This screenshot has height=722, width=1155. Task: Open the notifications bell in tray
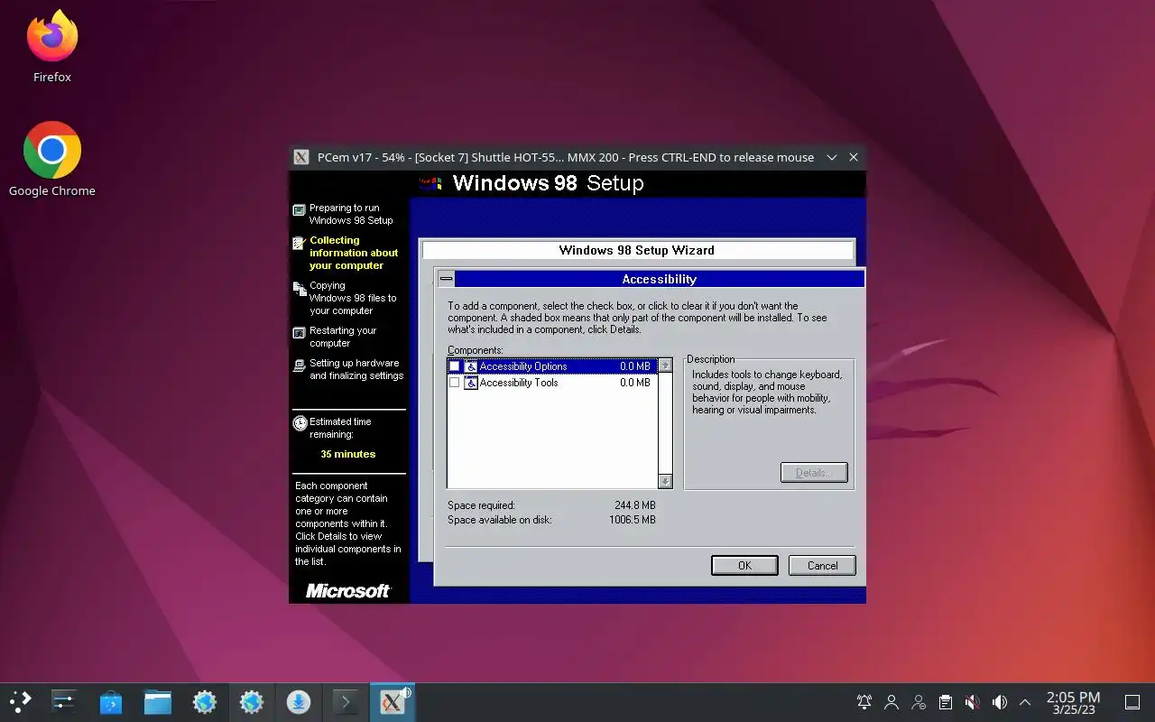(864, 702)
